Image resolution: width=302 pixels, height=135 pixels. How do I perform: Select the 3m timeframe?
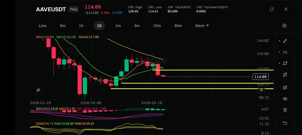pos(137,26)
